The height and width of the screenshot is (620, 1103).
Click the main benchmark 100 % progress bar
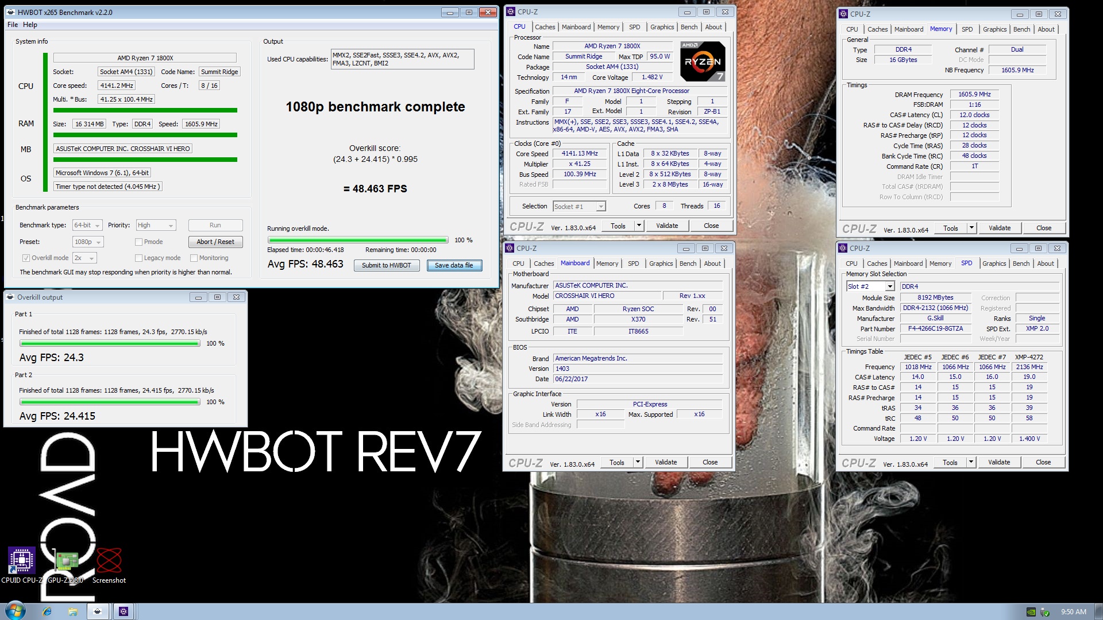coord(358,240)
